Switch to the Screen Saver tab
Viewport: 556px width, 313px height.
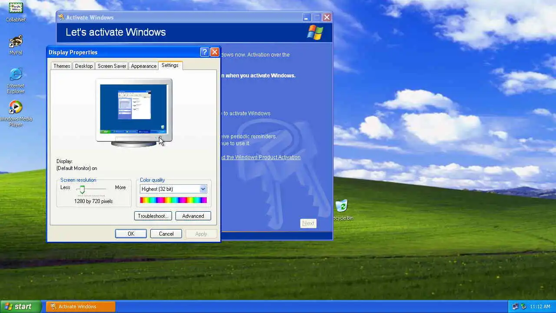point(112,66)
